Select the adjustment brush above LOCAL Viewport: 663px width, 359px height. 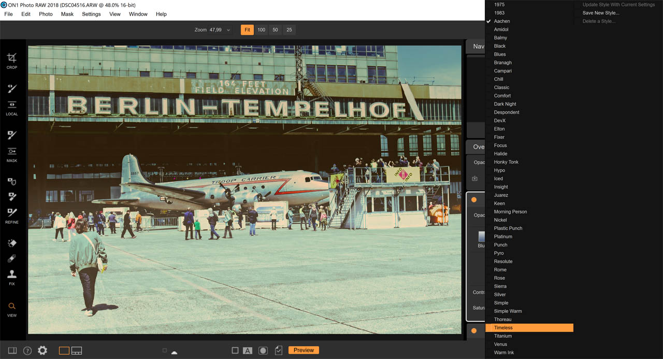pyautogui.click(x=12, y=89)
